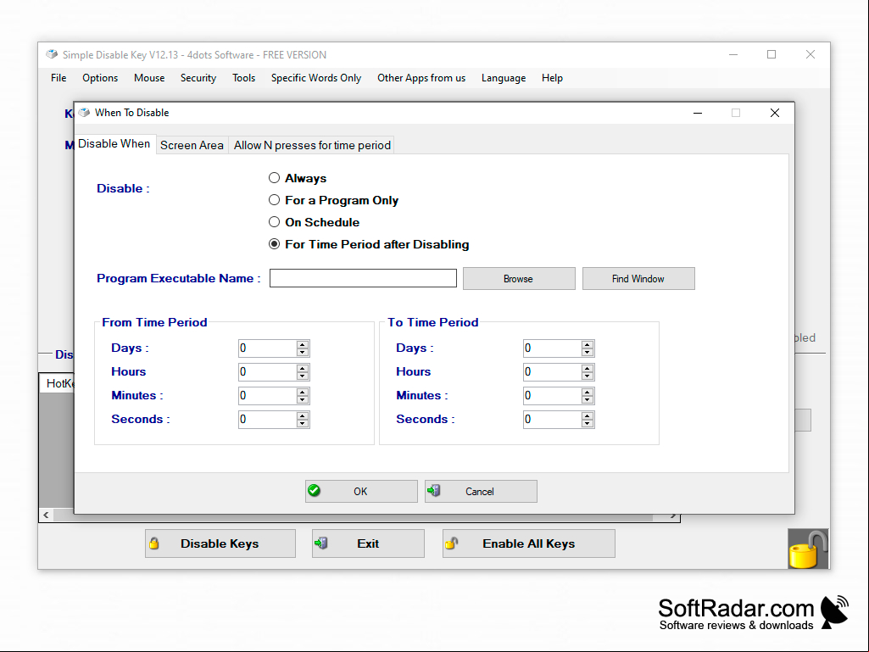Minimize the When To Disable dialog
Image resolution: width=869 pixels, height=652 pixels.
698,113
